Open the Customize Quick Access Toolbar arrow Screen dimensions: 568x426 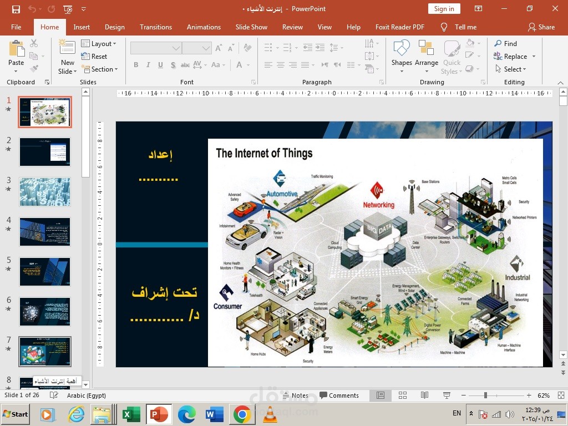pyautogui.click(x=84, y=9)
